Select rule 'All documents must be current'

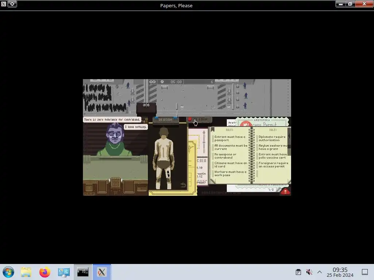231,147
